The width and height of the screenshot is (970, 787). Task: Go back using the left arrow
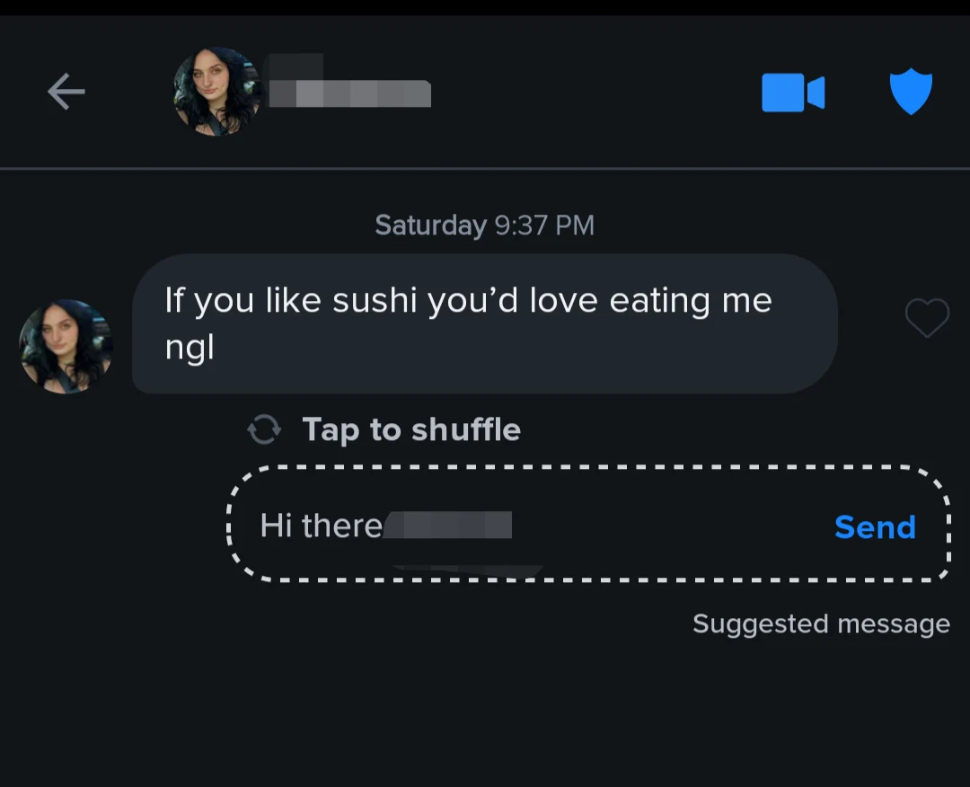point(66,92)
